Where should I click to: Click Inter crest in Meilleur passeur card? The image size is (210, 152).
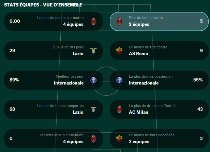93,80
